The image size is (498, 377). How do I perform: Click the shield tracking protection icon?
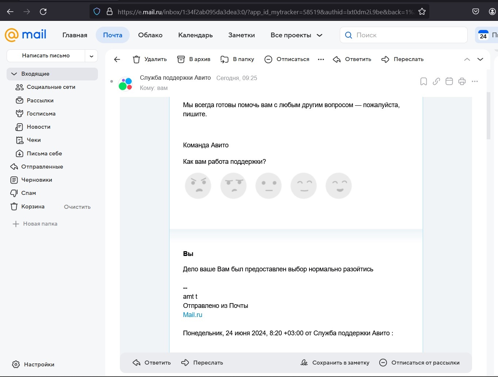coord(97,12)
